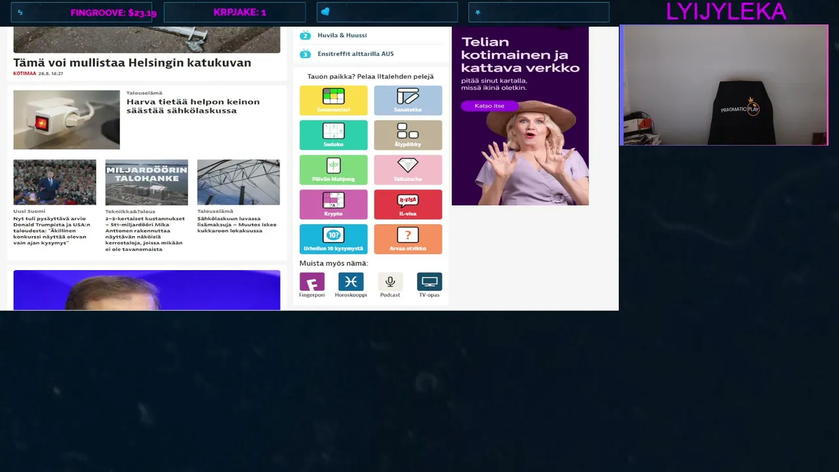Open headline Tämä voi mullistaa Helsingin katukuvan
839x472 pixels.
point(132,63)
